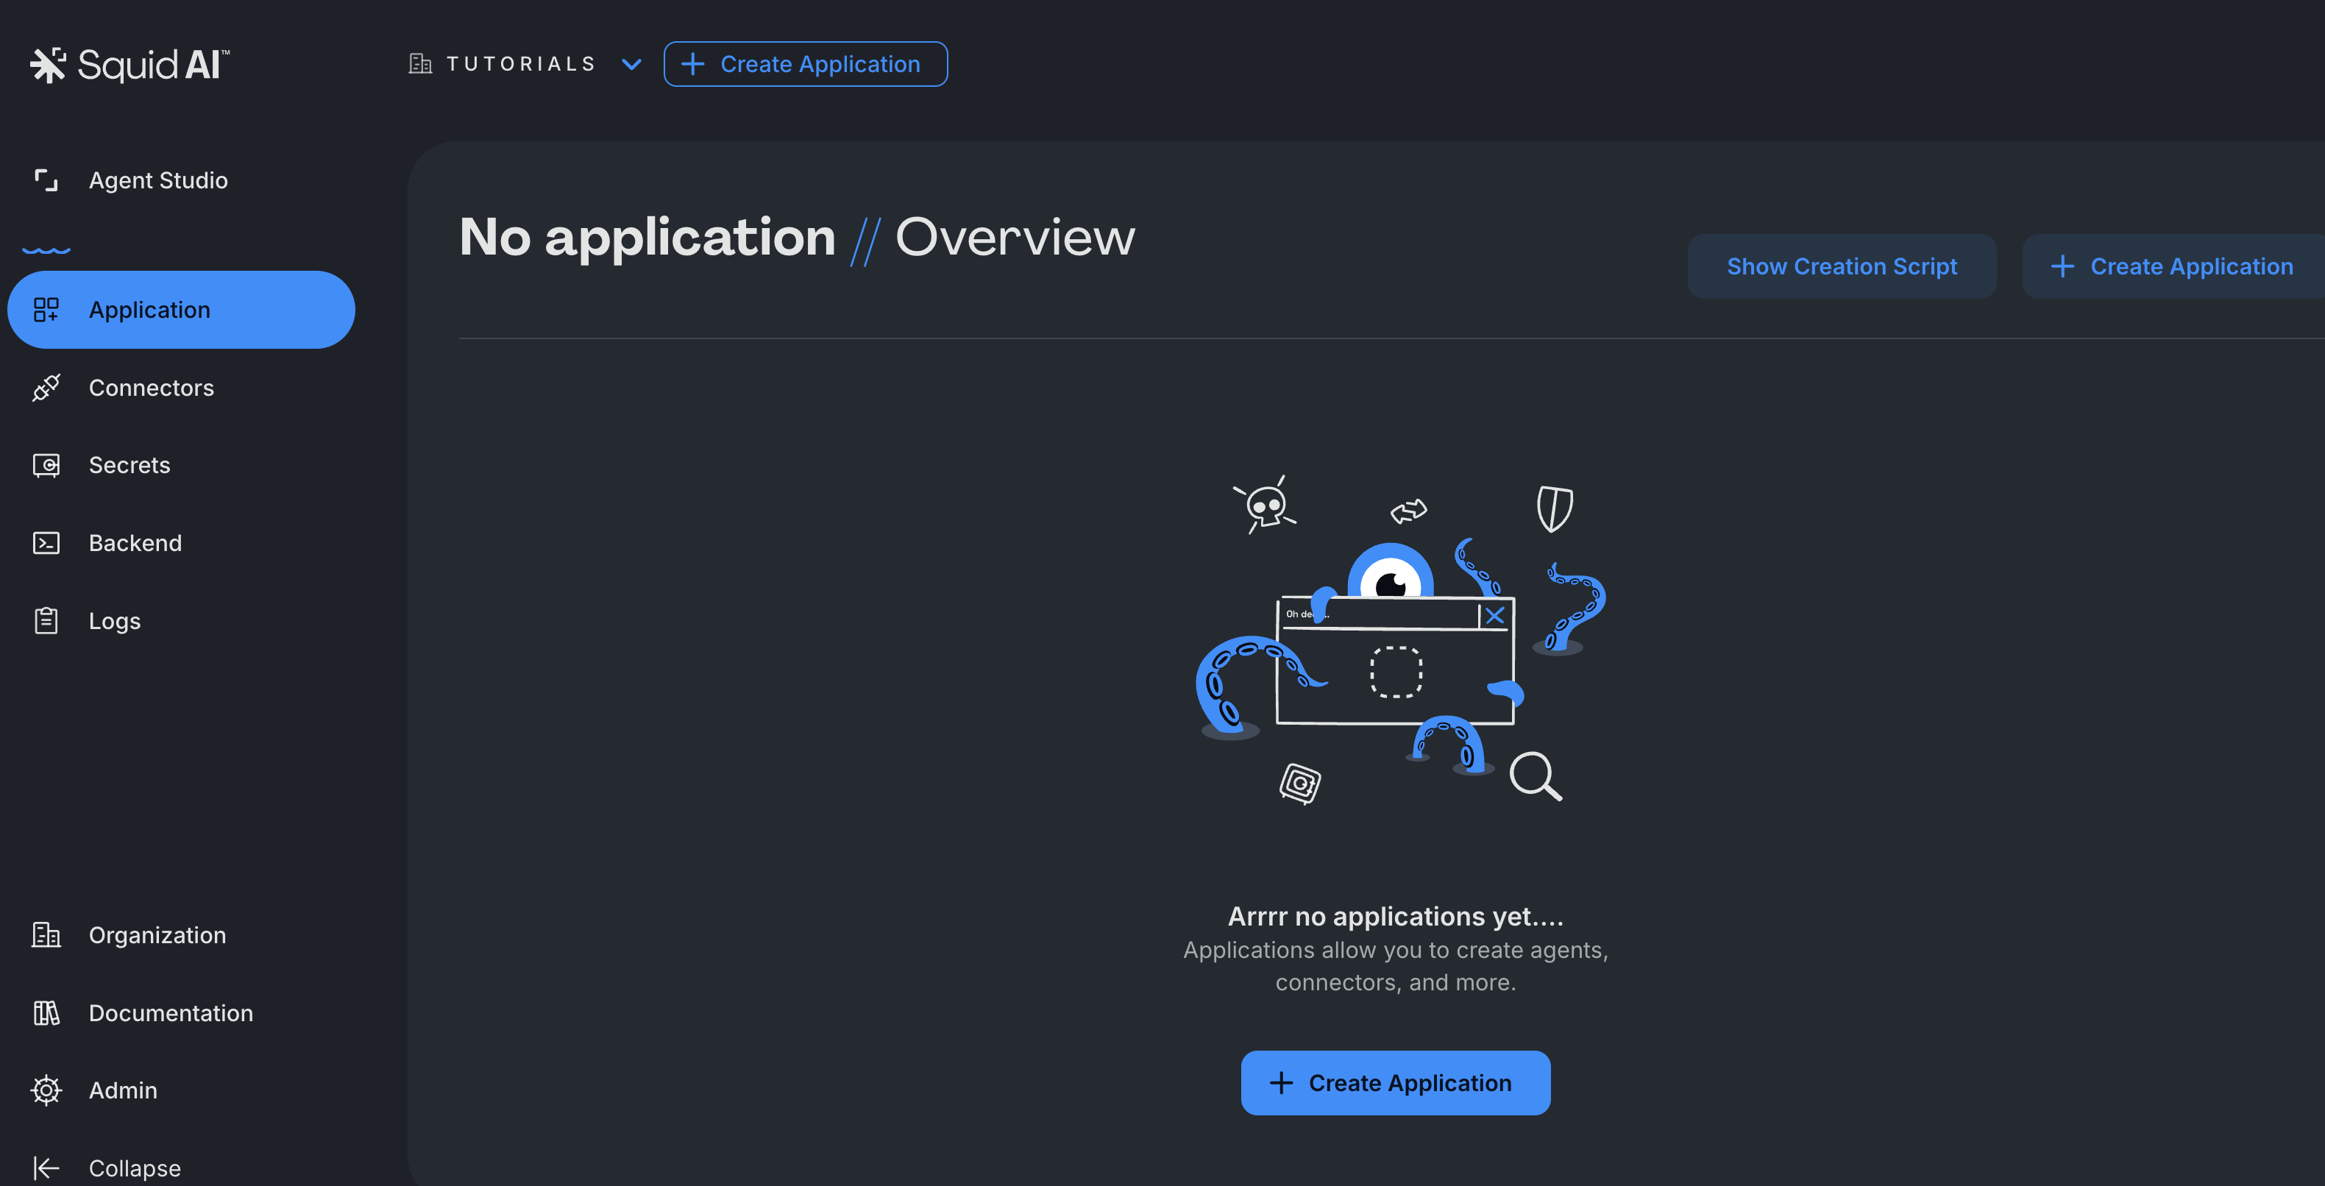Expand the TUTORIALS organization dropdown
The image size is (2325, 1186).
[632, 64]
